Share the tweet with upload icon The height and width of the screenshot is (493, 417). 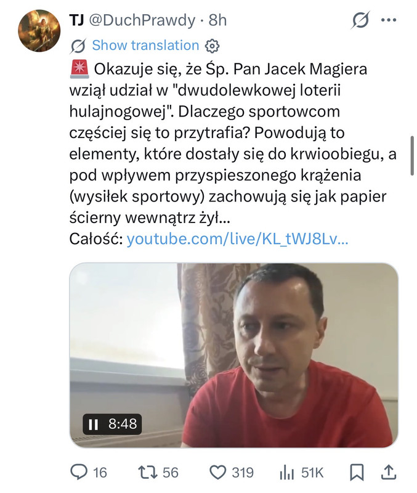pos(388,472)
